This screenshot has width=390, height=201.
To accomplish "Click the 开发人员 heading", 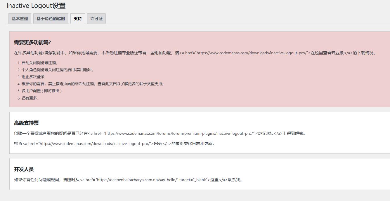I will tap(24, 169).
